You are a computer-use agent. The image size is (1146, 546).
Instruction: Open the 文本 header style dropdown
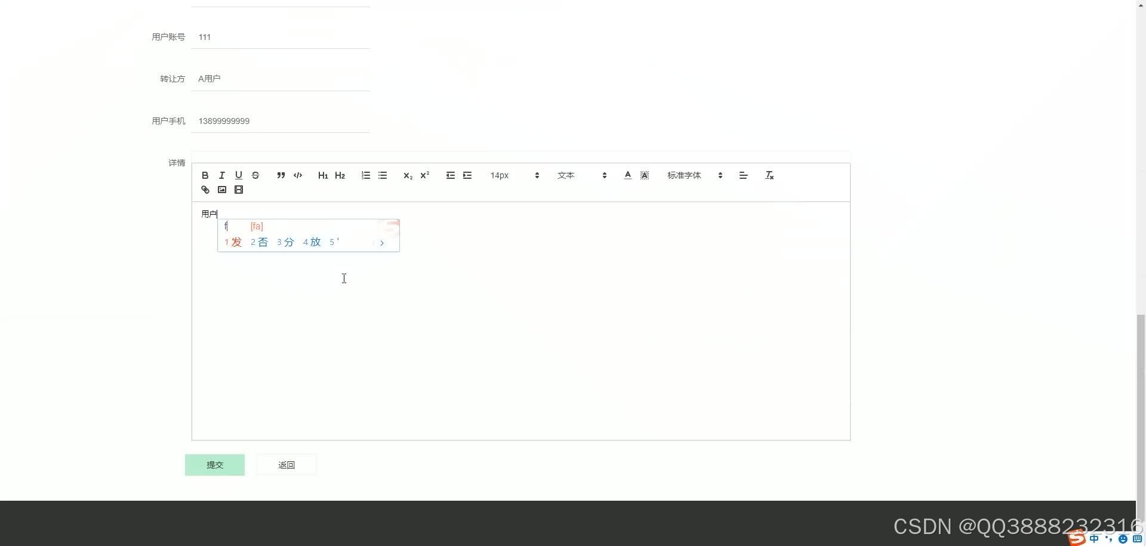582,175
